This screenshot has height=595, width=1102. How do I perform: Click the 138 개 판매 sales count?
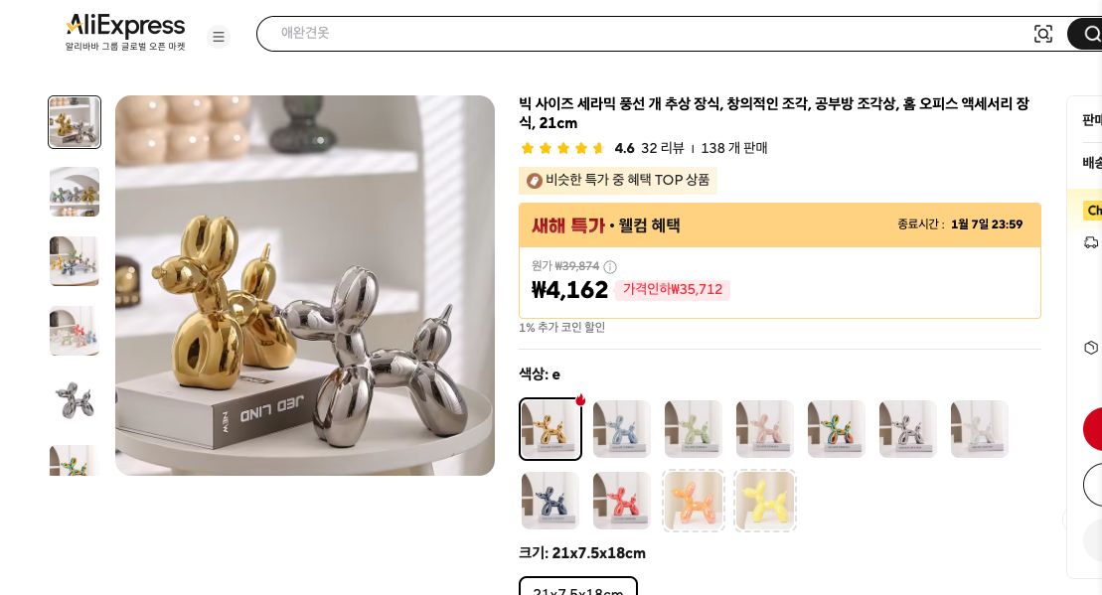click(x=733, y=148)
